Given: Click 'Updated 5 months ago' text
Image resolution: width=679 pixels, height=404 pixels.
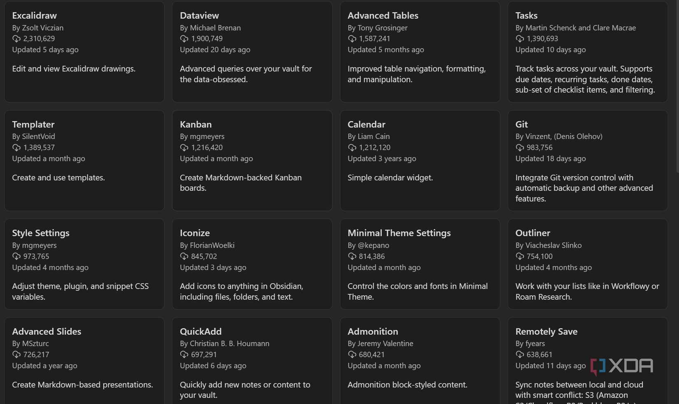Looking at the screenshot, I should [x=386, y=49].
